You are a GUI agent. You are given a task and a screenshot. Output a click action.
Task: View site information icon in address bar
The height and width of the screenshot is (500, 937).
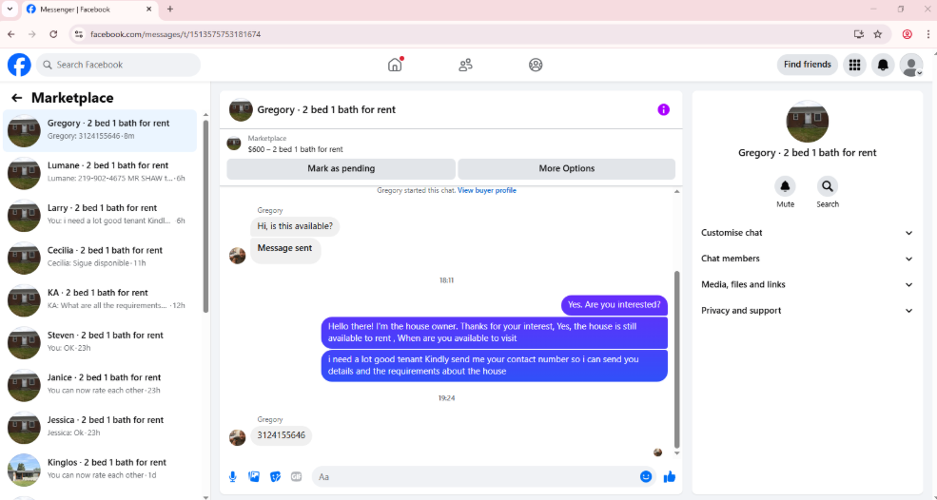(x=78, y=34)
